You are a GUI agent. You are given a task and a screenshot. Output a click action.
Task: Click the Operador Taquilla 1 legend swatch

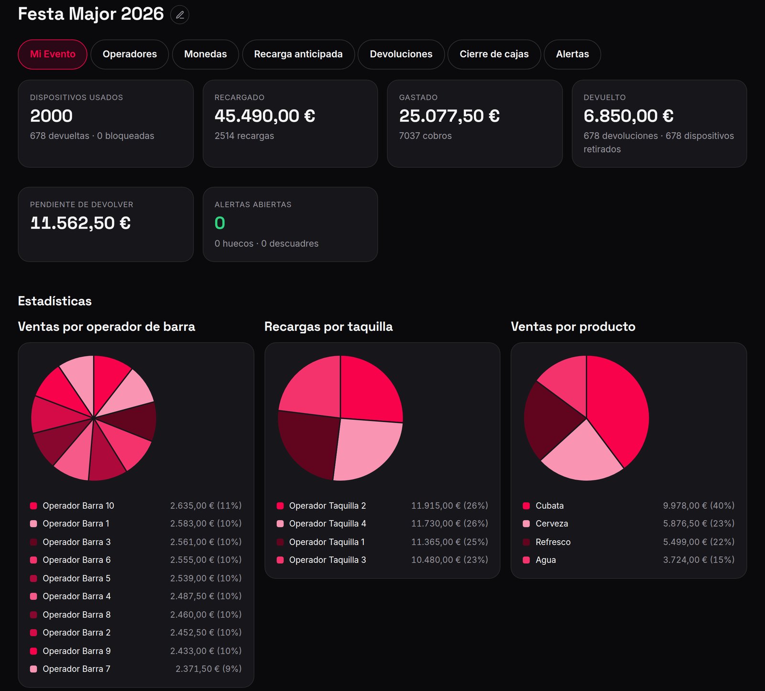click(x=280, y=542)
